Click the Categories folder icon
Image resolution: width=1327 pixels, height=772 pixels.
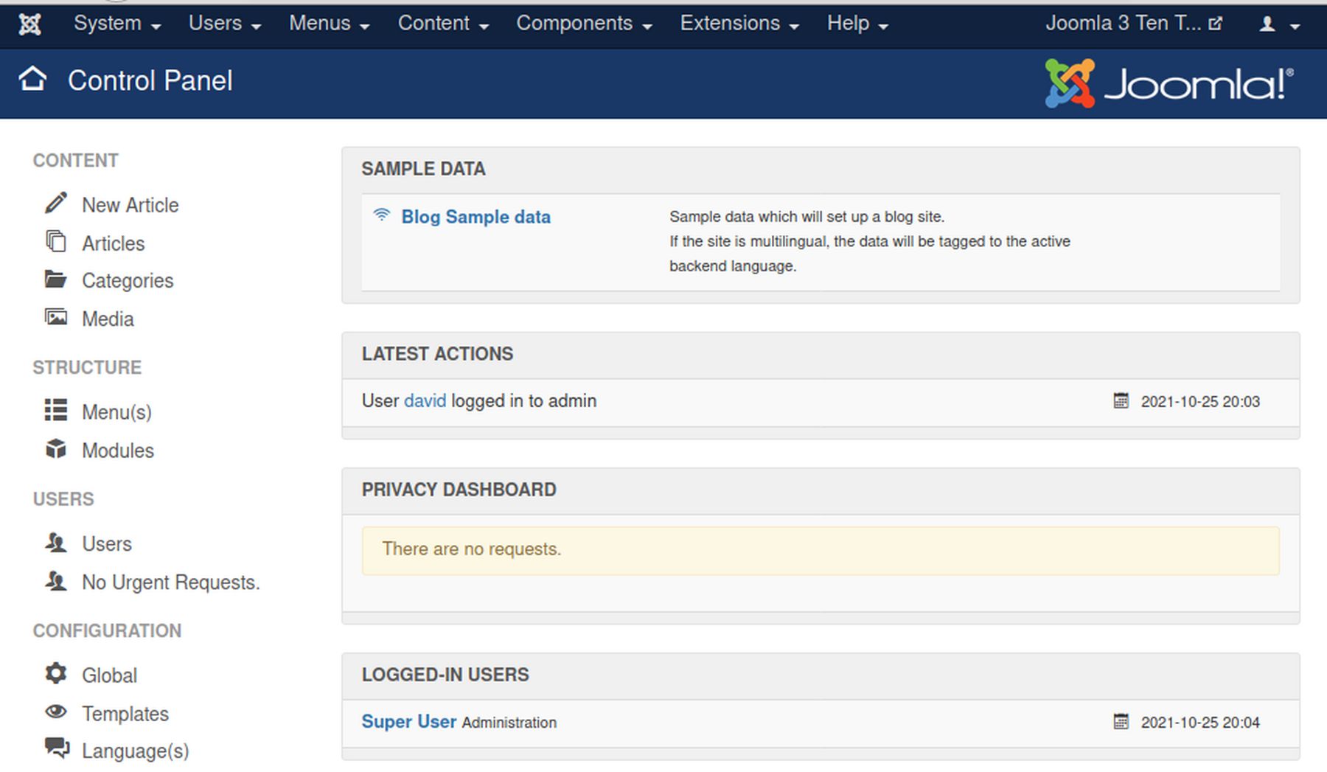tap(56, 279)
